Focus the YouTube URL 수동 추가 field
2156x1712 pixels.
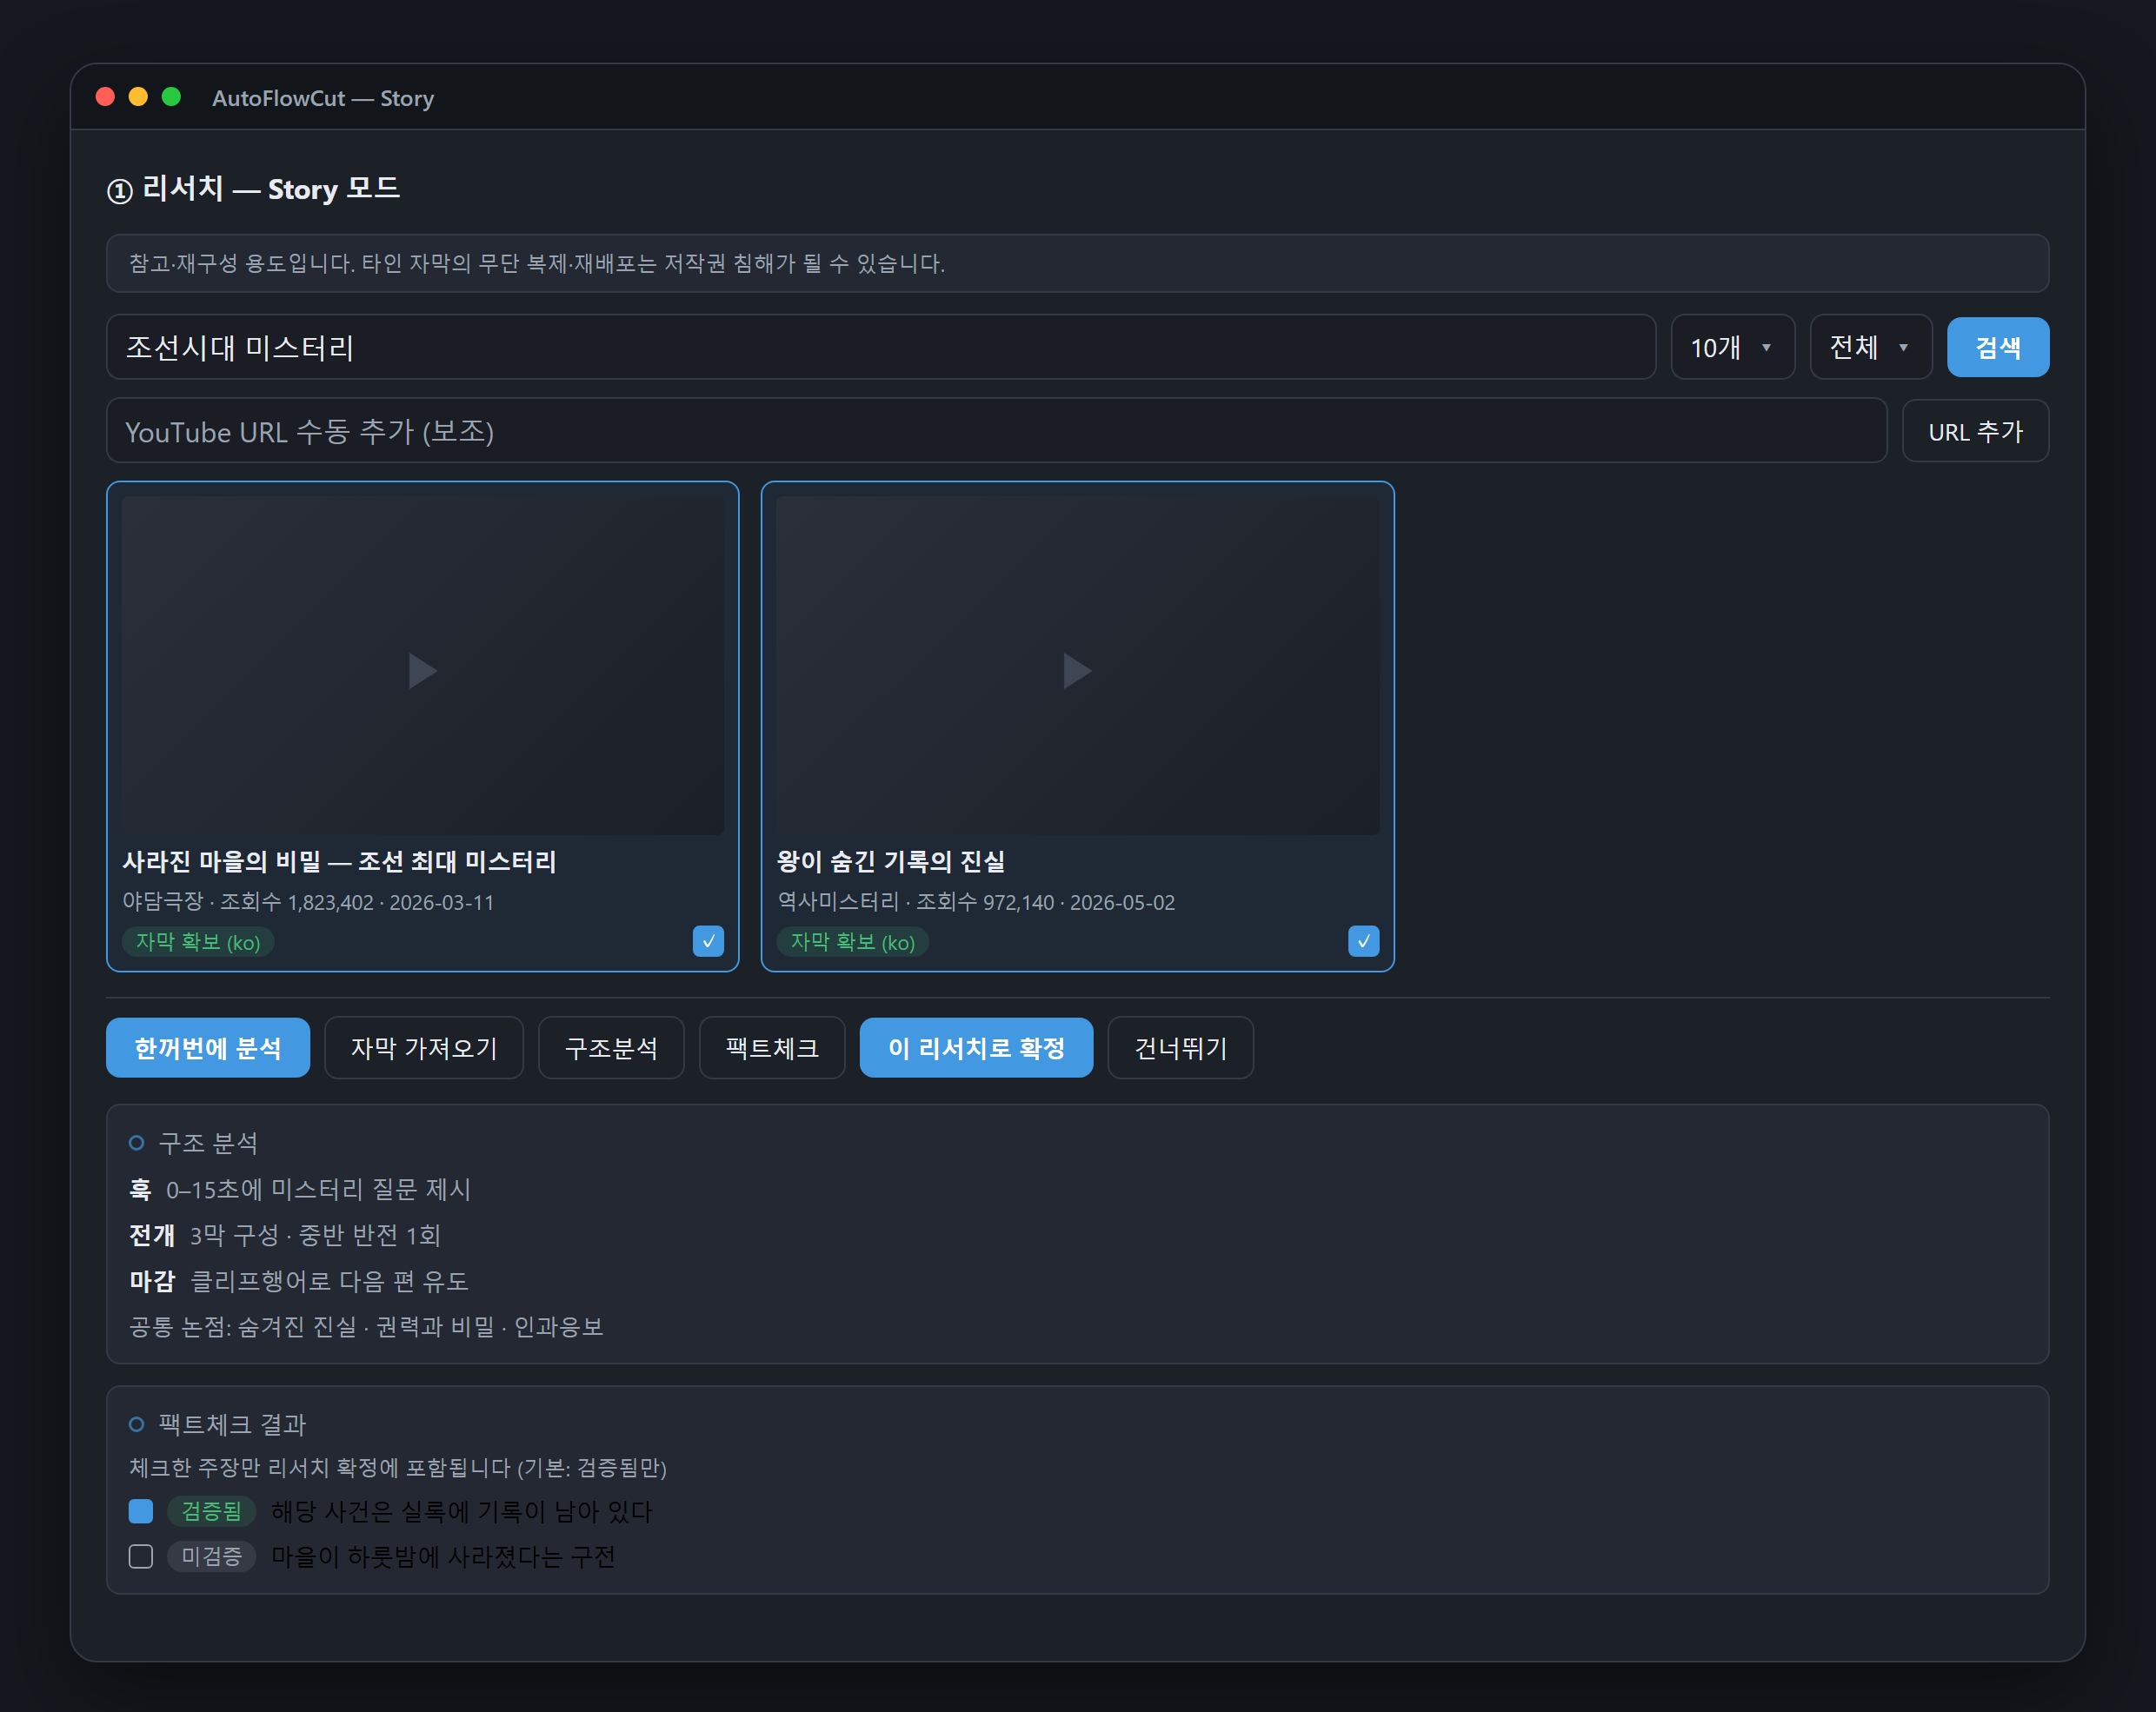(x=996, y=431)
